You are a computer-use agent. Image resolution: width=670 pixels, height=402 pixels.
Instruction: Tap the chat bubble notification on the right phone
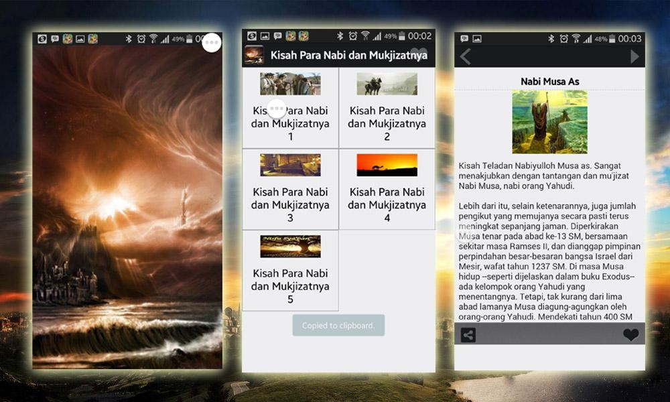pyautogui.click(x=464, y=39)
